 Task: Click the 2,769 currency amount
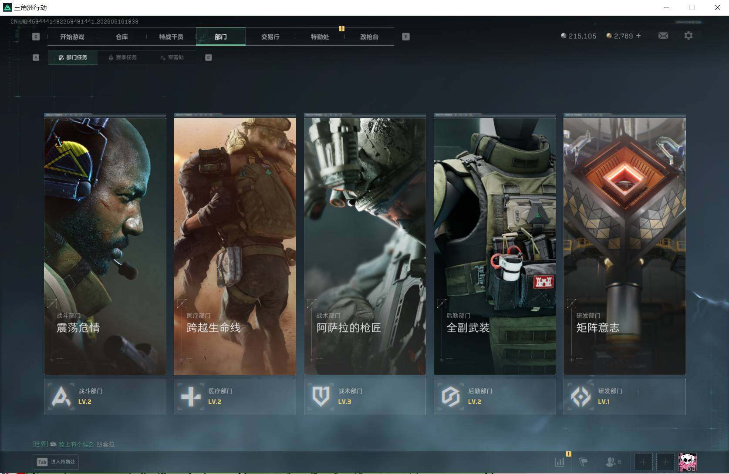(623, 36)
